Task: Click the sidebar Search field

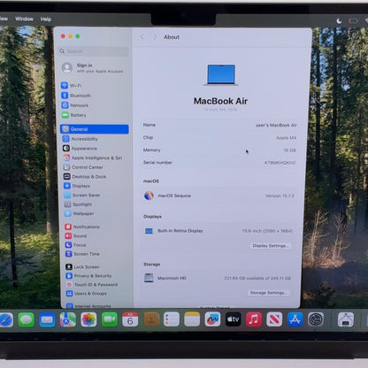Action: (x=94, y=51)
